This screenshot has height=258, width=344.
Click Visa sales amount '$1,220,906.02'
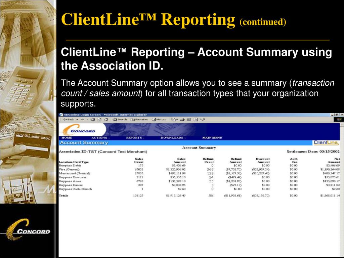point(176,170)
